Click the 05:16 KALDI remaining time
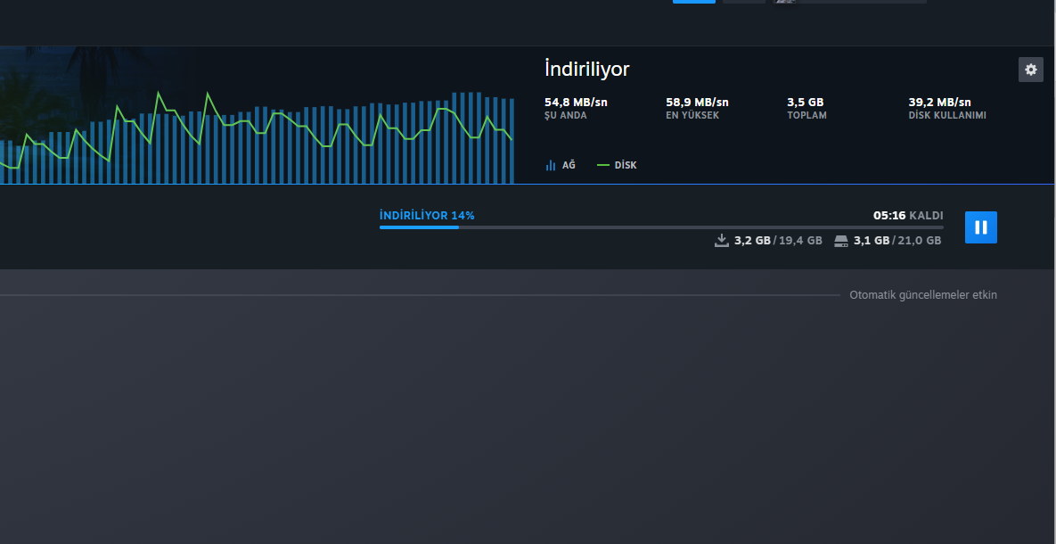The image size is (1056, 544). click(908, 216)
